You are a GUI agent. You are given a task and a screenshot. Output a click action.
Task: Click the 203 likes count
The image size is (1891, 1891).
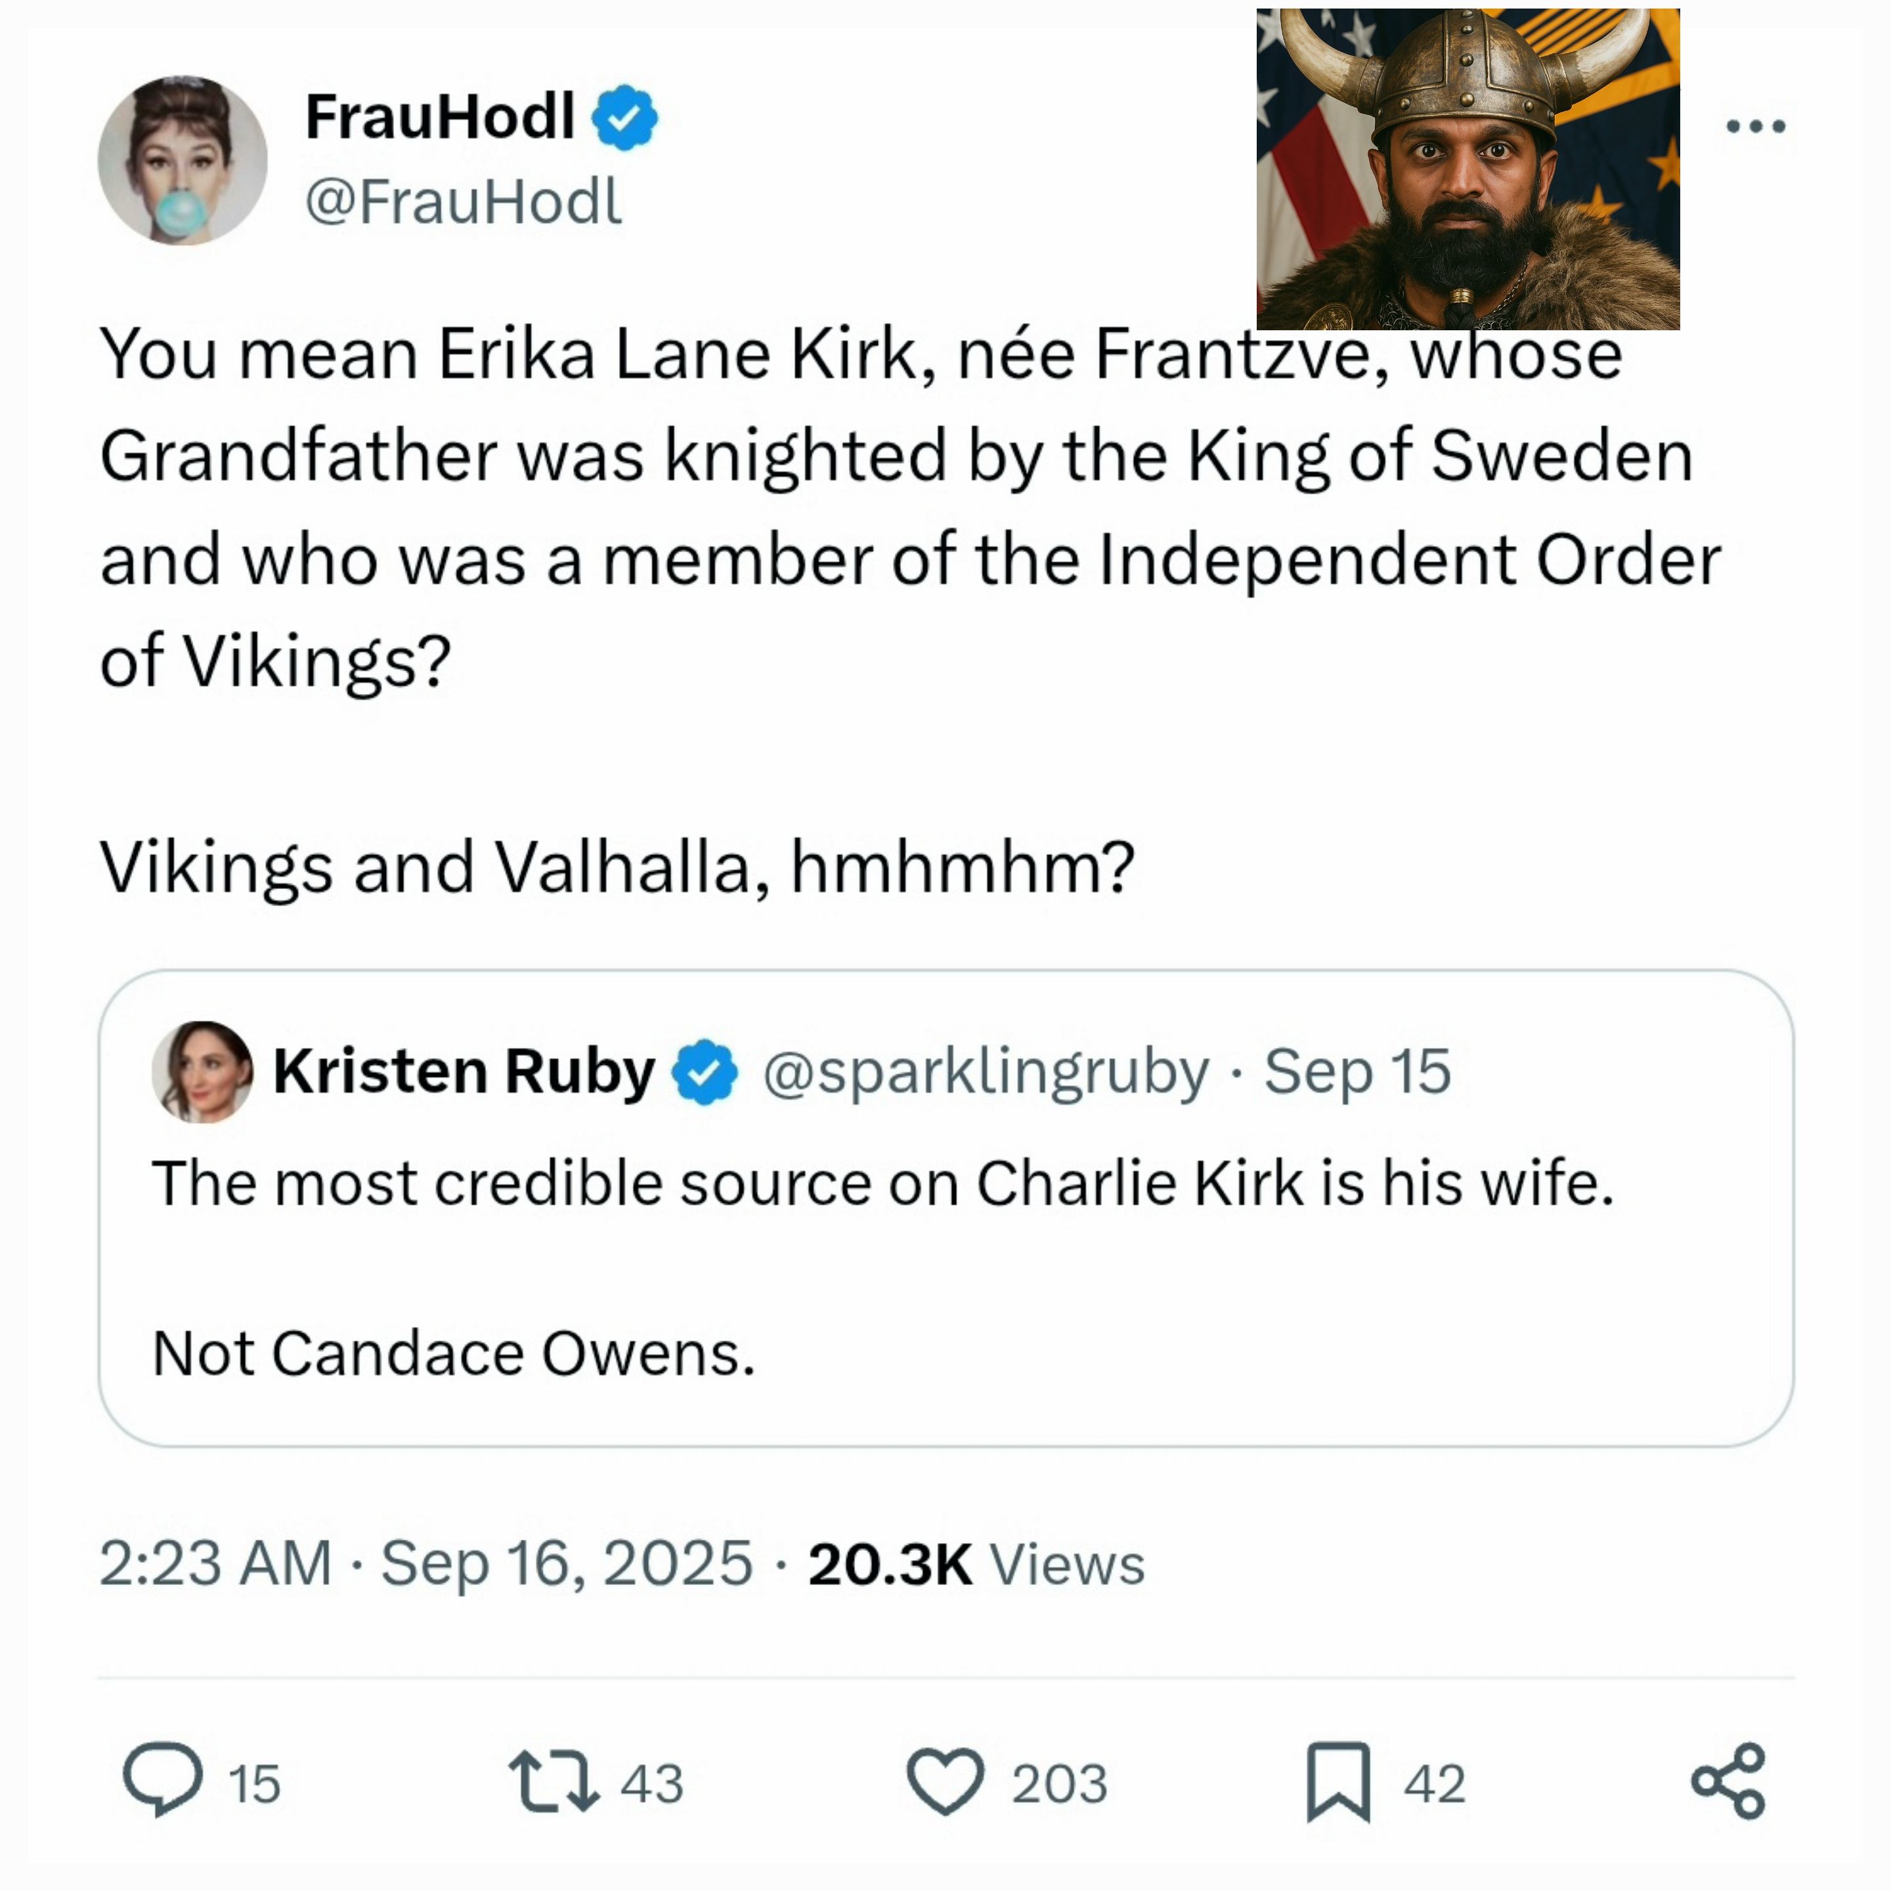(1059, 1783)
